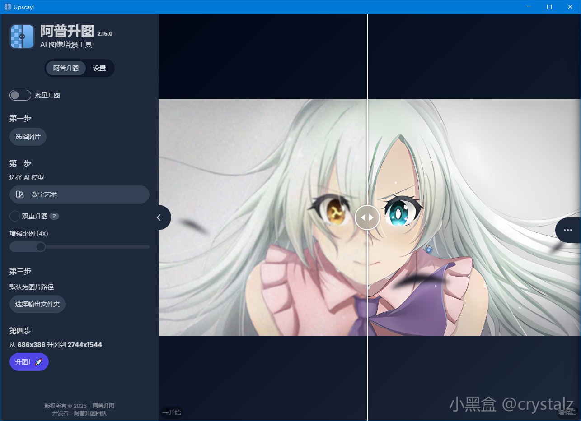Click the 第一步 heading
581x421 pixels.
pos(20,118)
